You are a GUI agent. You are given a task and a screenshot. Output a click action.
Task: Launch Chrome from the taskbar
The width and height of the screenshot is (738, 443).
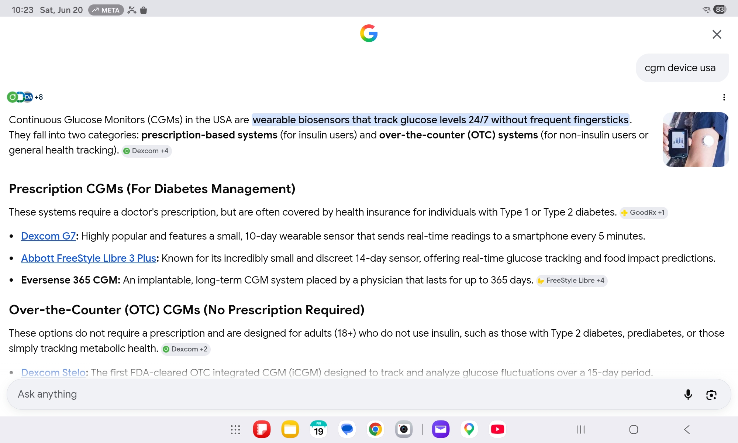375,429
